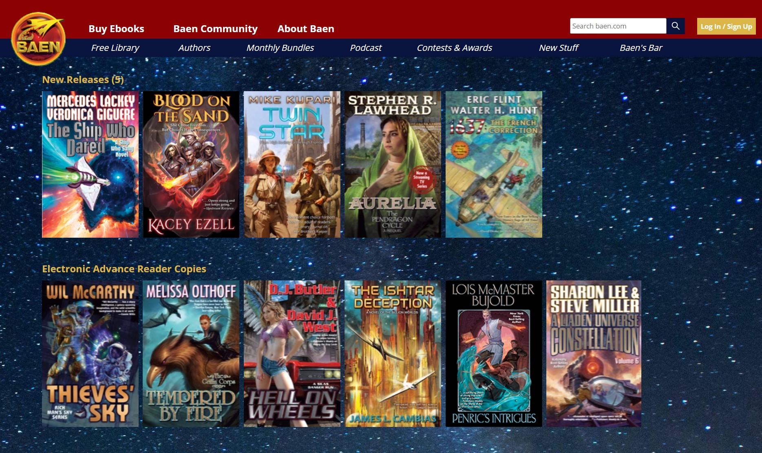762x453 pixels.
Task: Click the Log In / Sign Up button
Action: click(726, 26)
